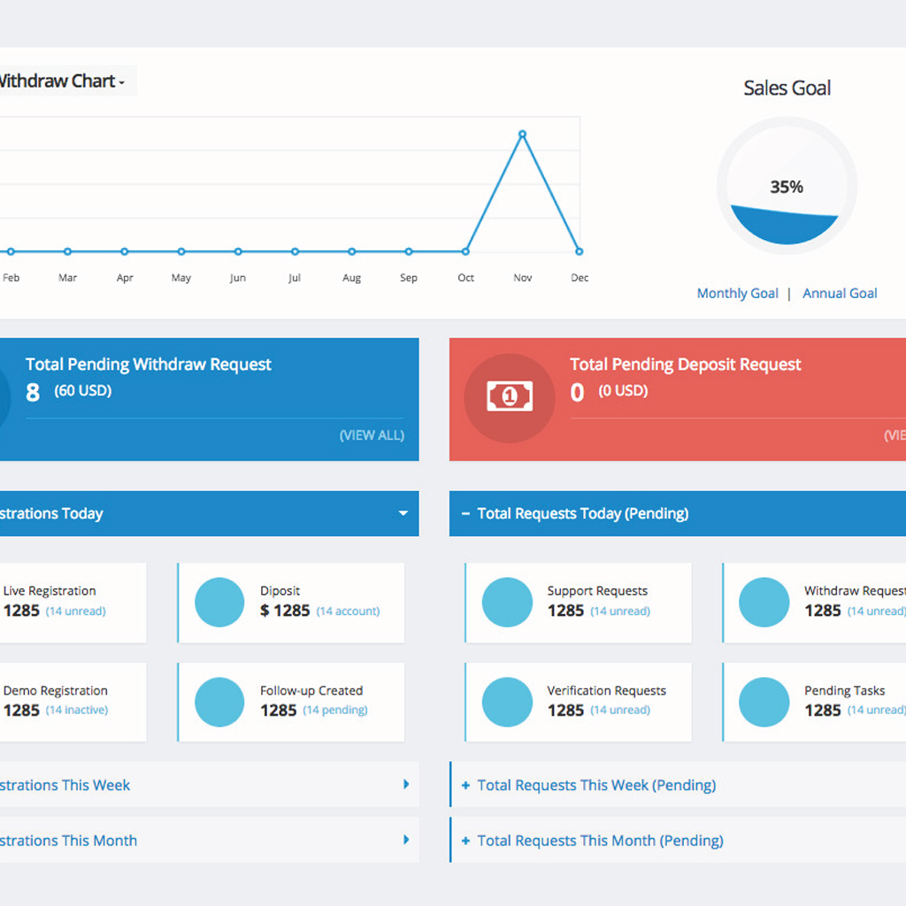Switch to Monthly Goal view

click(737, 293)
